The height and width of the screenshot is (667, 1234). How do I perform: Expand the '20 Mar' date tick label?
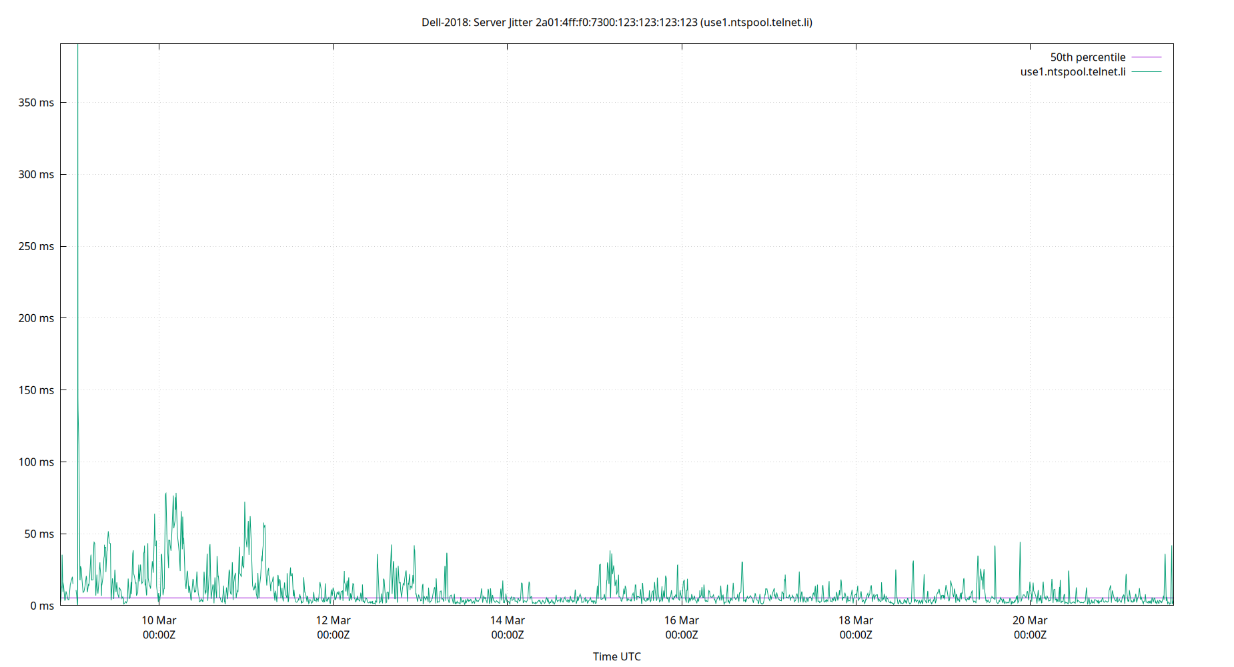[x=1029, y=620]
